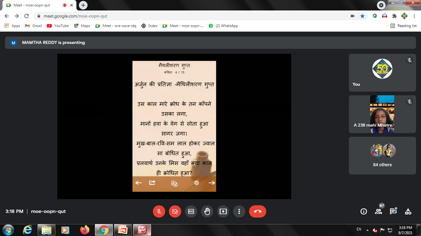Image resolution: width=421 pixels, height=236 pixels.
Task: Open the Activities panel
Action: click(408, 212)
